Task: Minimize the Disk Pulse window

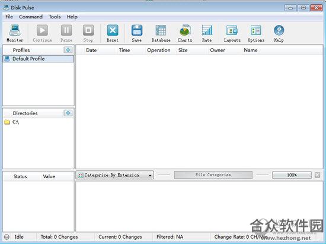Action: click(x=290, y=8)
